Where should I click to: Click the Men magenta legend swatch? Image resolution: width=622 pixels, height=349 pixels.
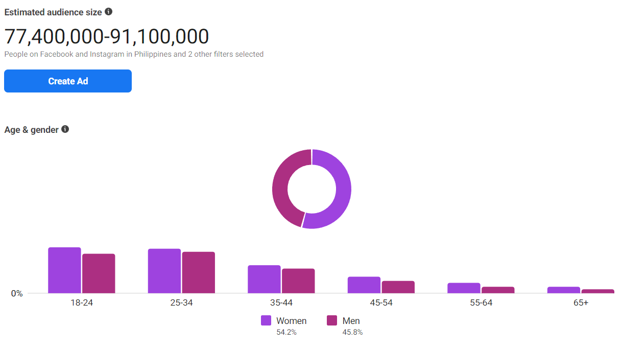332,321
